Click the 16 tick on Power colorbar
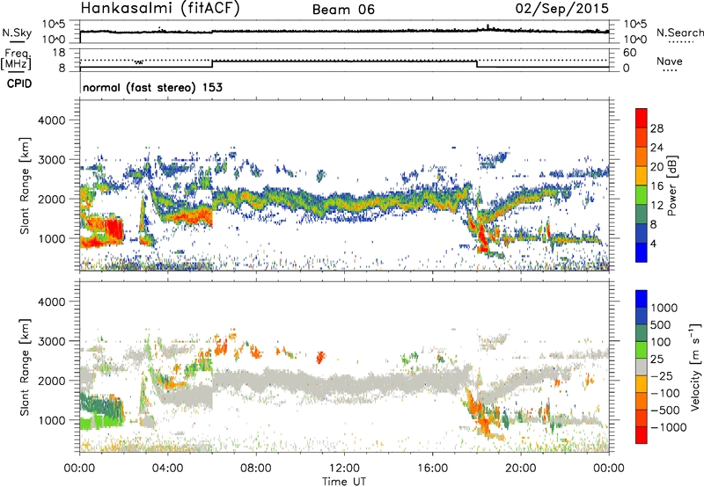 656,186
